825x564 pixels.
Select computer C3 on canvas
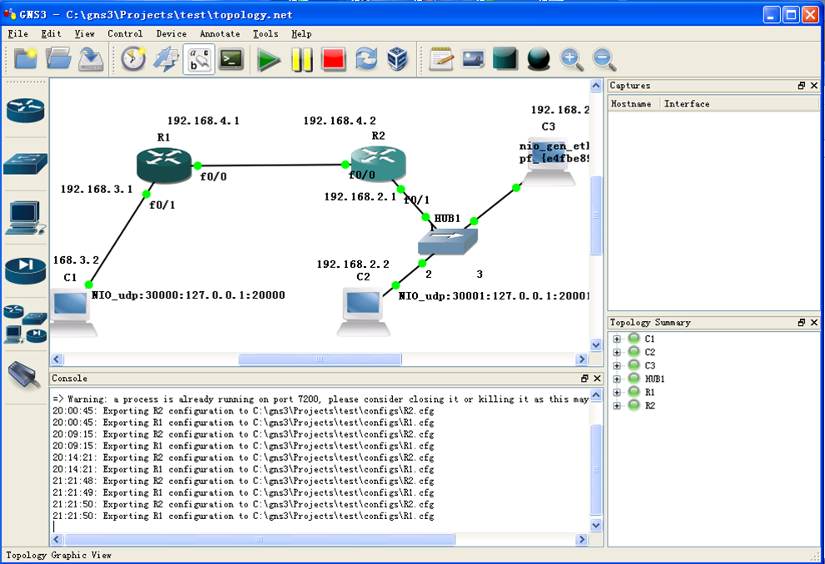549,163
